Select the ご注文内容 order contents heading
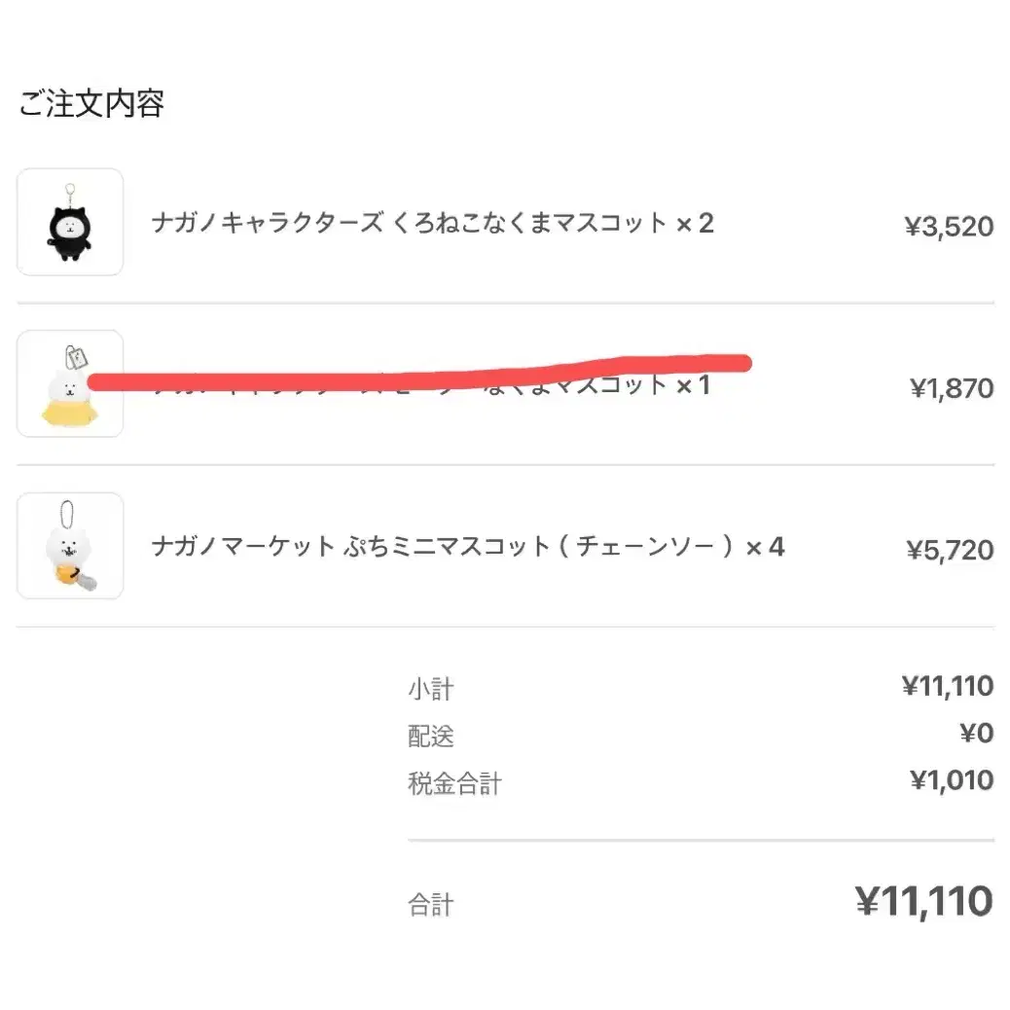This screenshot has height=1010, width=1010. point(91,103)
